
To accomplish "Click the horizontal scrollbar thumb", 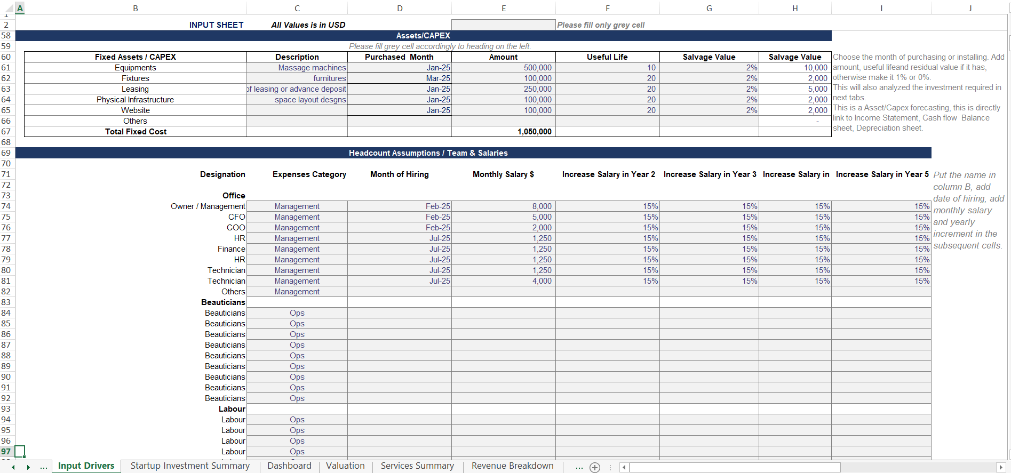I will coord(735,468).
